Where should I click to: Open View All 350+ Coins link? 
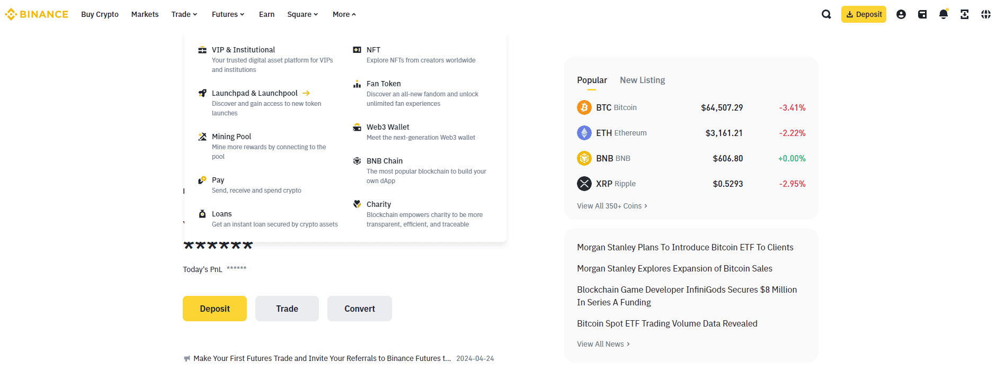612,206
